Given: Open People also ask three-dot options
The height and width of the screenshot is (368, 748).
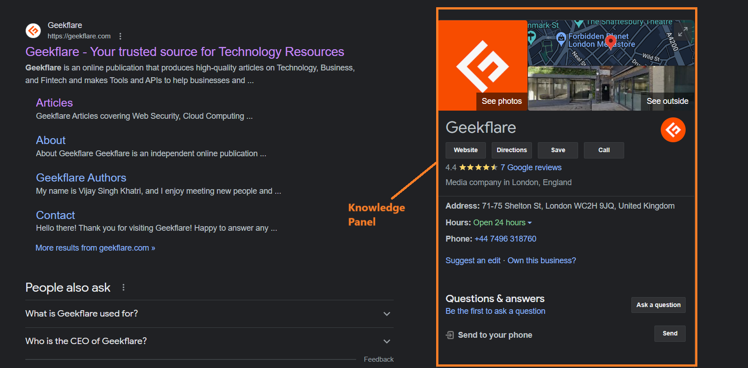Looking at the screenshot, I should pyautogui.click(x=123, y=287).
